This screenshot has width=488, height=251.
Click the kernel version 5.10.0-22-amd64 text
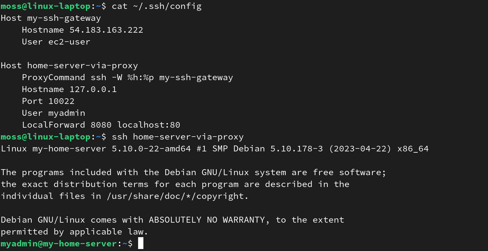[151, 149]
